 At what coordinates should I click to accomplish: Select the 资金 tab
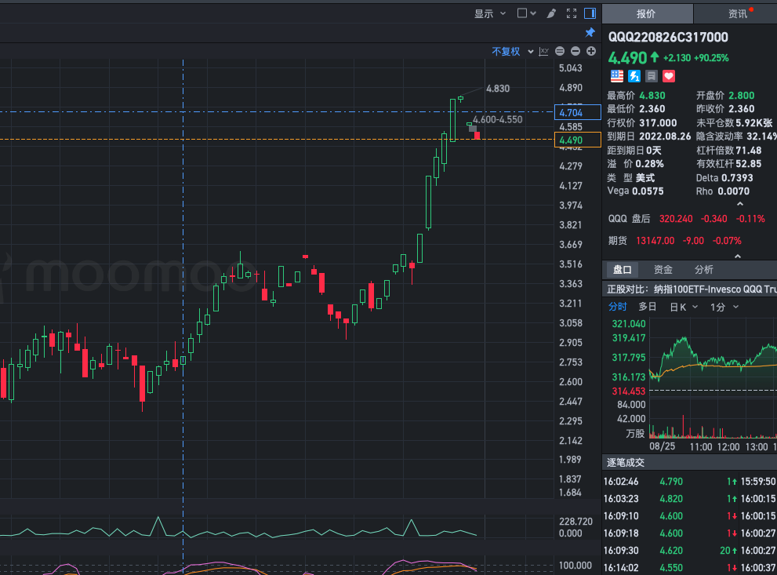(x=663, y=270)
